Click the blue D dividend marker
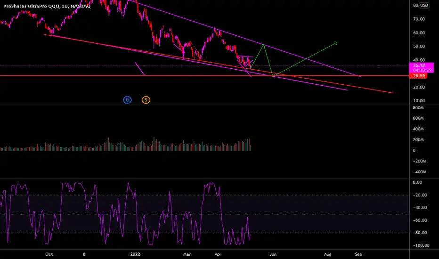Viewport: 439px width, 259px height. click(127, 100)
